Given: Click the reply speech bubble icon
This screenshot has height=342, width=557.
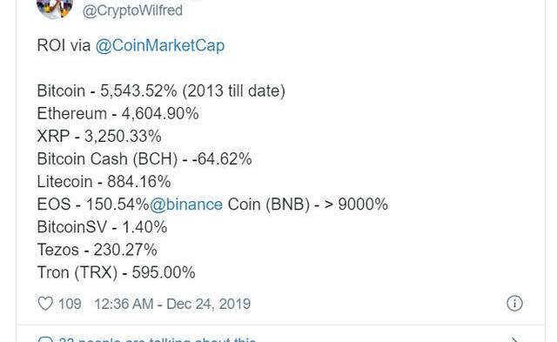Looking at the screenshot, I should 45,339.
